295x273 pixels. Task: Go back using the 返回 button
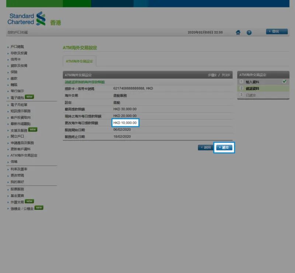click(205, 147)
